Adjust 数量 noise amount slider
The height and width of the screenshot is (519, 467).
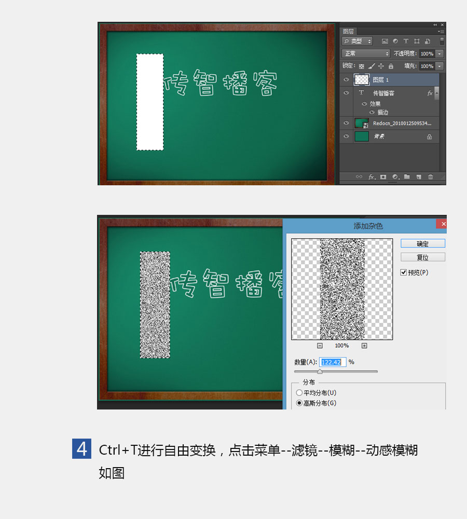coord(320,372)
